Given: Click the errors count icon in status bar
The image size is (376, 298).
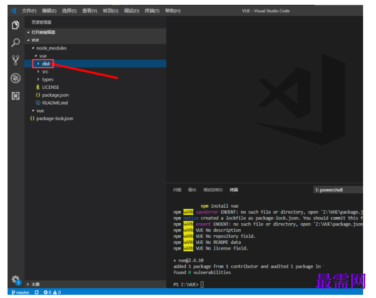Looking at the screenshot, I should point(47,292).
